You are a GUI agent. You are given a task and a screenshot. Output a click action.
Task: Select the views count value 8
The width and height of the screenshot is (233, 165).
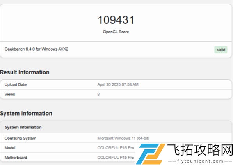[98, 94]
